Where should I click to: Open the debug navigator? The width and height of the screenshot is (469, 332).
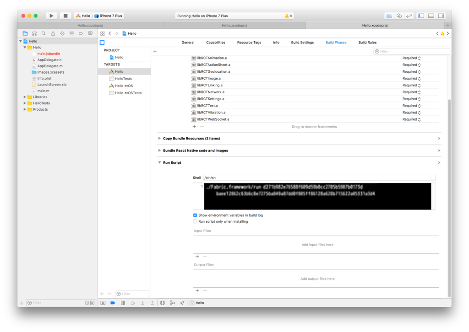71,33
